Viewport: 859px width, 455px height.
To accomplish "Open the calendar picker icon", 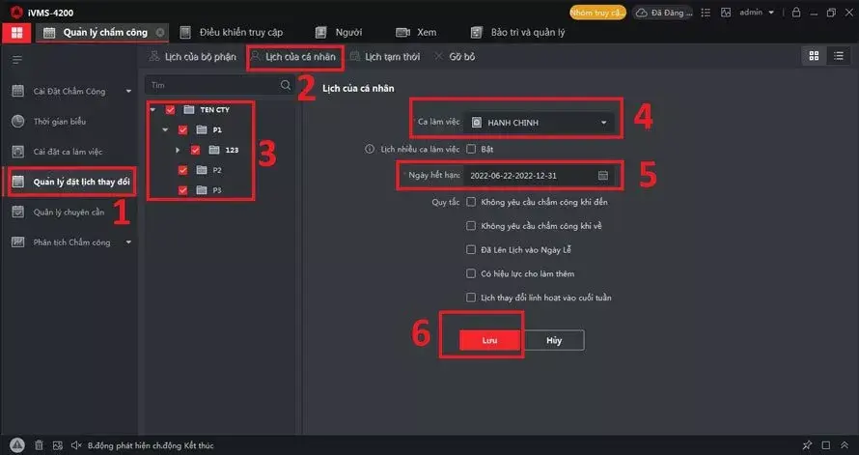I will click(x=602, y=176).
